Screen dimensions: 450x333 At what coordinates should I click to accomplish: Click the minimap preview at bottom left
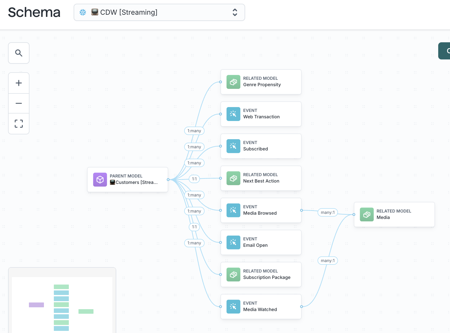click(62, 302)
